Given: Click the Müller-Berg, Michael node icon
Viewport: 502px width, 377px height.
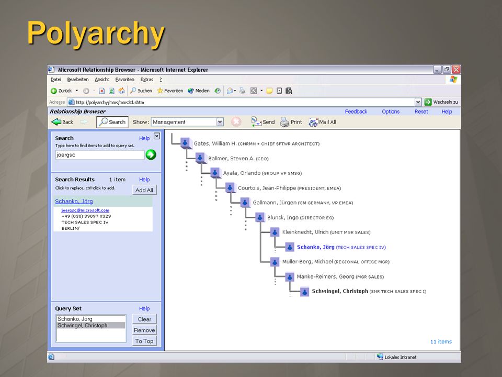Looking at the screenshot, I should click(x=275, y=262).
